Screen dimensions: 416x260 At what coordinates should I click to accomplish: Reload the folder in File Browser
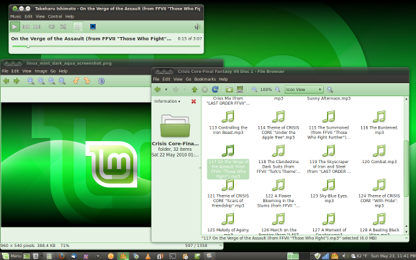tap(215, 89)
